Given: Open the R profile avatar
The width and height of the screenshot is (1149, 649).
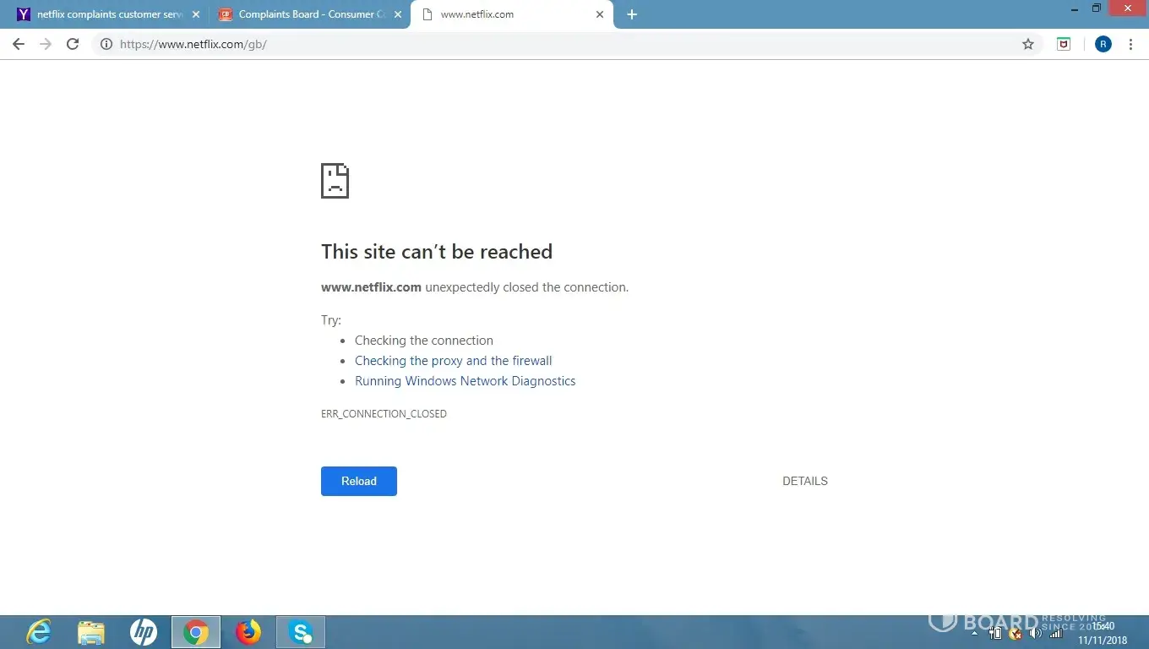Looking at the screenshot, I should (x=1103, y=44).
